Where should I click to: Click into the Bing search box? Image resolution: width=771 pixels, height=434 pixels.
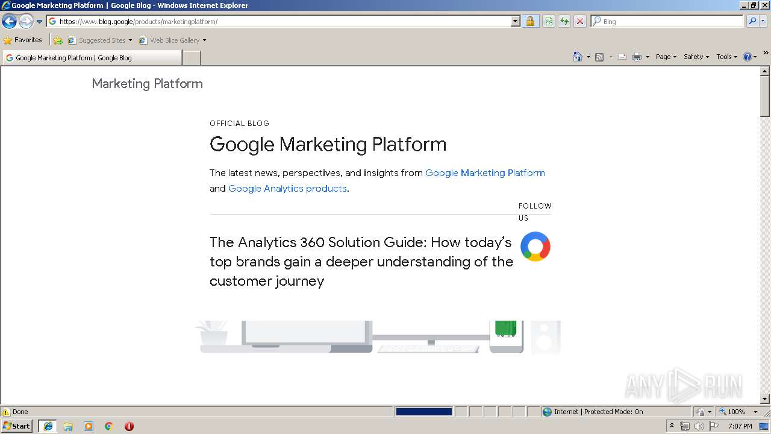point(672,21)
